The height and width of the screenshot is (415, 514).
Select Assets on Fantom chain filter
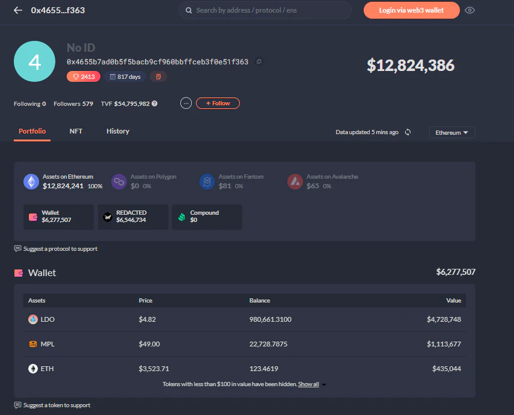[x=232, y=181]
